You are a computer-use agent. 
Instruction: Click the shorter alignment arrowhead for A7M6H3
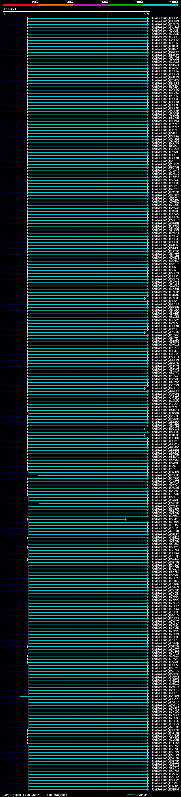click(145, 298)
